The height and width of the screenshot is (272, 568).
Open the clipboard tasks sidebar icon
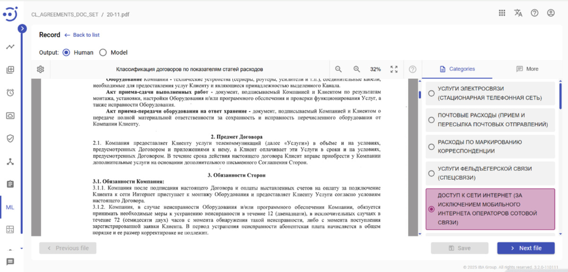[10, 184]
